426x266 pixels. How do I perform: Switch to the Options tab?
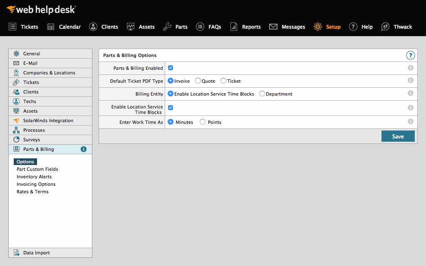(25, 162)
